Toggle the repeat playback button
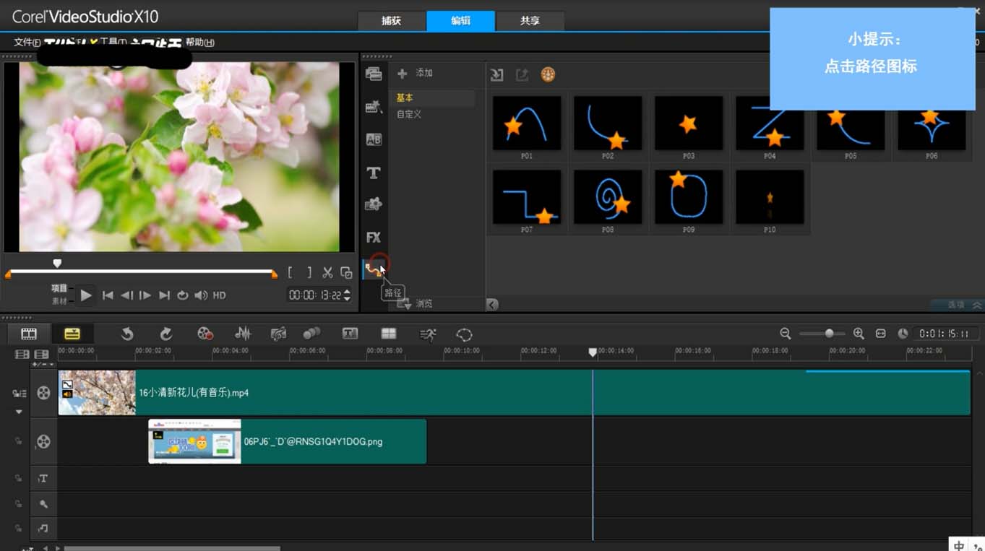985x551 pixels. click(183, 295)
